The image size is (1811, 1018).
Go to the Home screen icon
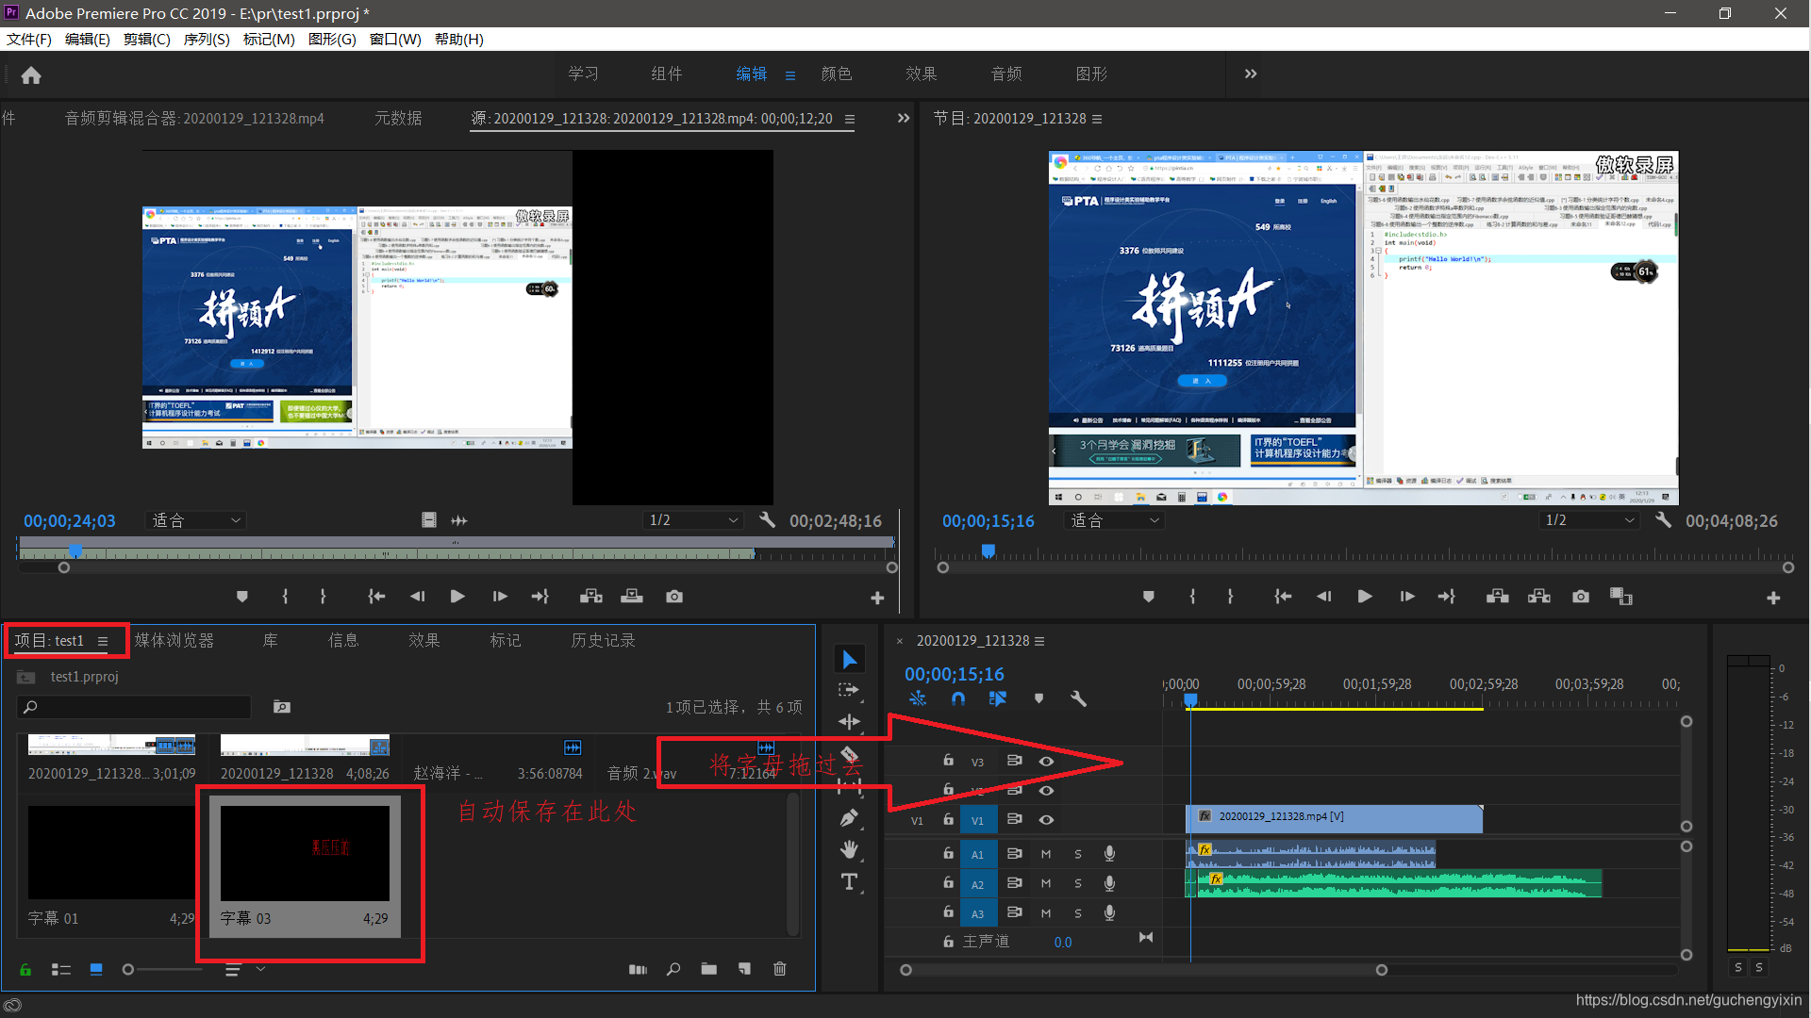tap(31, 75)
